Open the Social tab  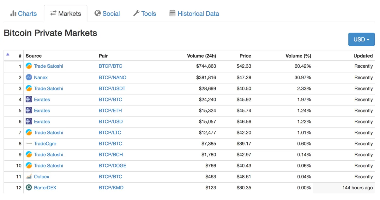pos(107,14)
